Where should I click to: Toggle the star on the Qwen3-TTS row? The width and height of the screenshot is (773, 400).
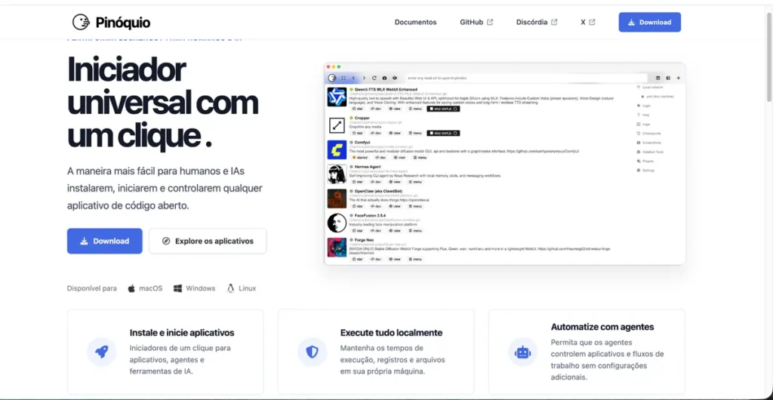(357, 109)
